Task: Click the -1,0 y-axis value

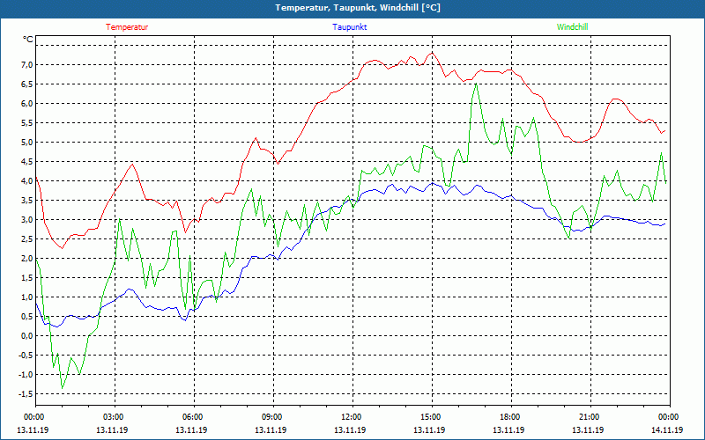Action: (26, 375)
